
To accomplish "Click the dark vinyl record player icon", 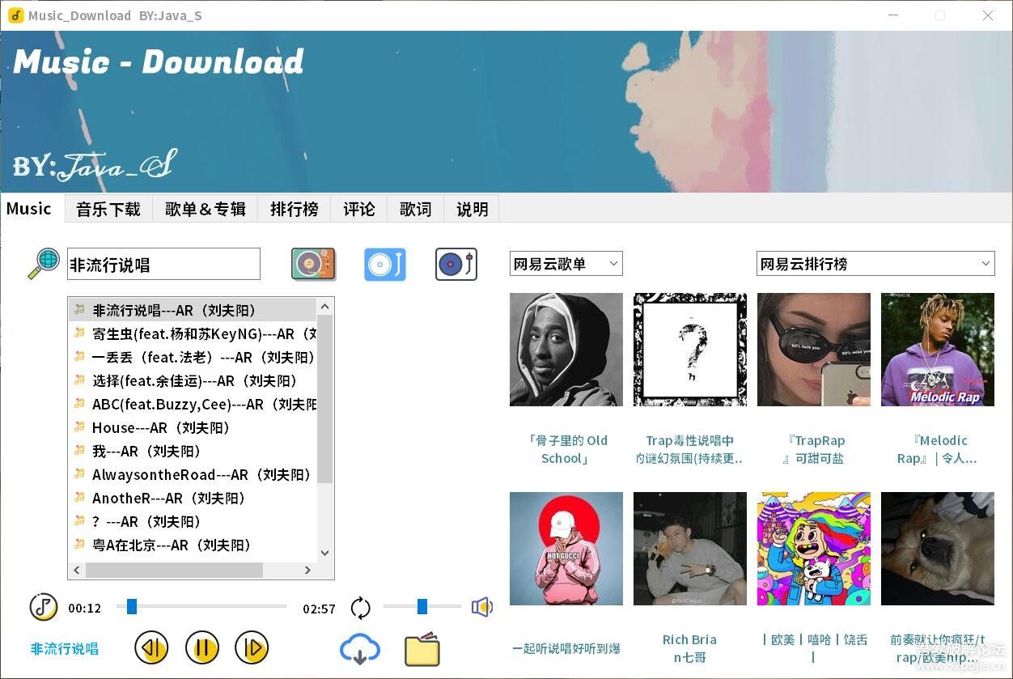I will coord(456,264).
